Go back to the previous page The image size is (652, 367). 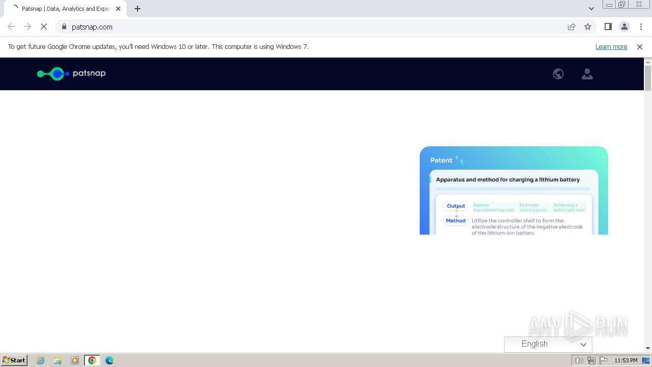point(11,27)
